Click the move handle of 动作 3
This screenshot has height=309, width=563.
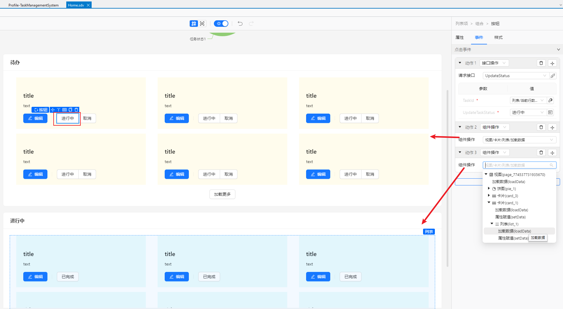552,152
